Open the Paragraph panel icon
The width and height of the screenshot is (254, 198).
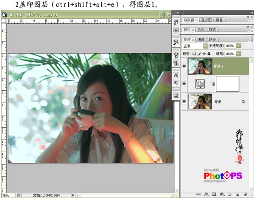[176, 83]
